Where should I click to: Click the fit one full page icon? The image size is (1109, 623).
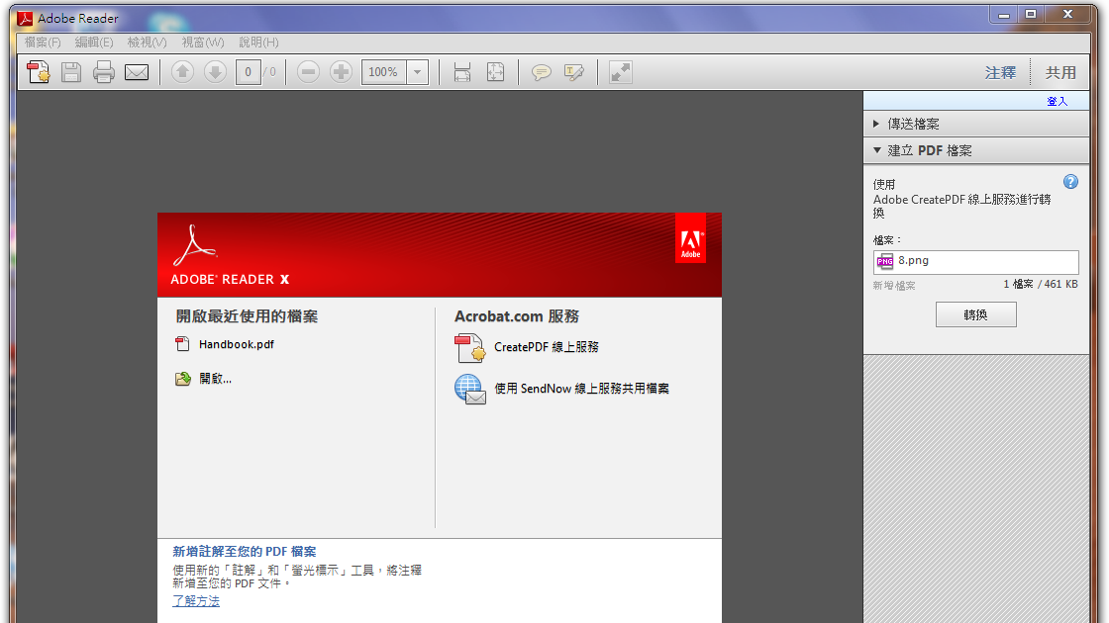pyautogui.click(x=495, y=72)
